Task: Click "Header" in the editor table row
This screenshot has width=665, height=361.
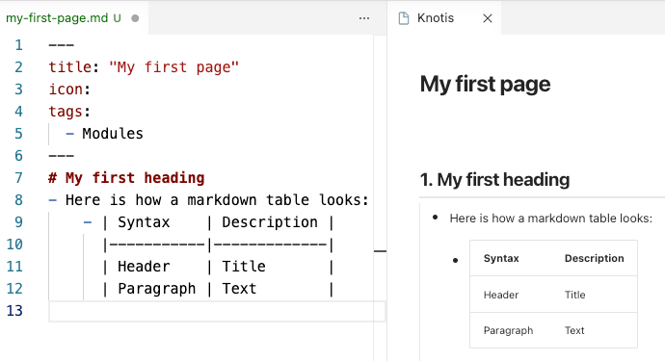Action: click(x=144, y=267)
